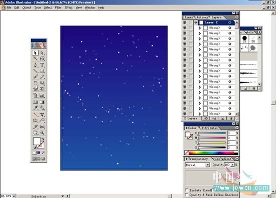Select the Column Graph tool
The width and height of the screenshot is (276, 198).
pos(42,95)
